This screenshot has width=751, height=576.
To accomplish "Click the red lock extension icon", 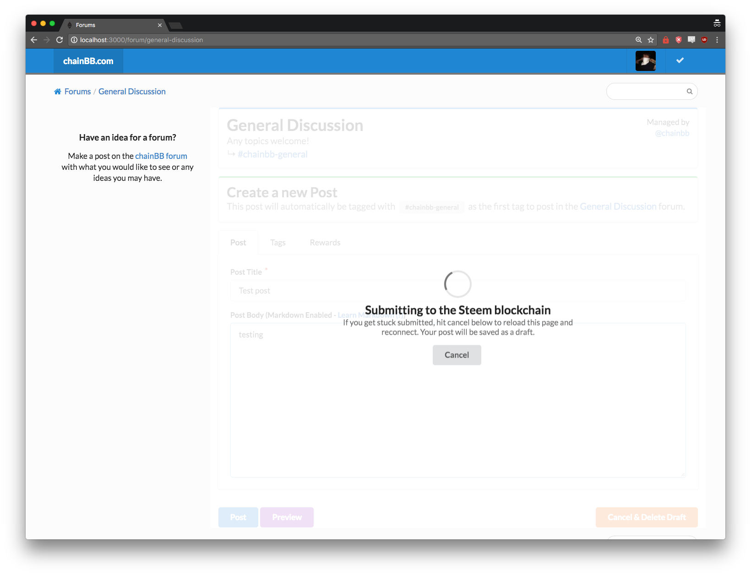I will click(666, 40).
